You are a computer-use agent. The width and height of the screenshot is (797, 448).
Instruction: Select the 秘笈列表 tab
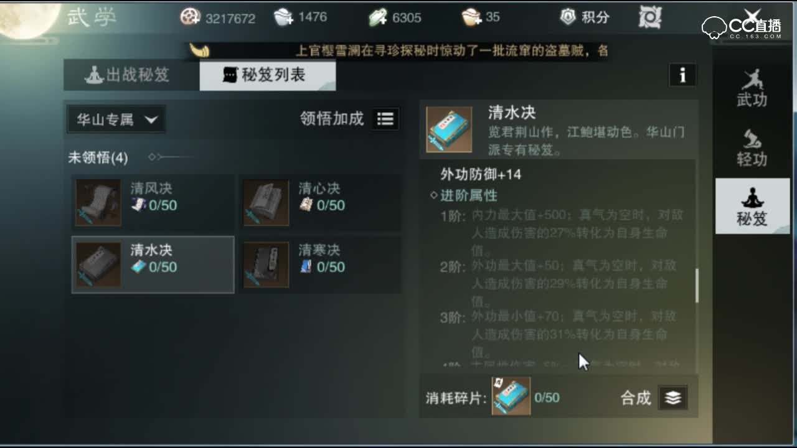pos(268,76)
